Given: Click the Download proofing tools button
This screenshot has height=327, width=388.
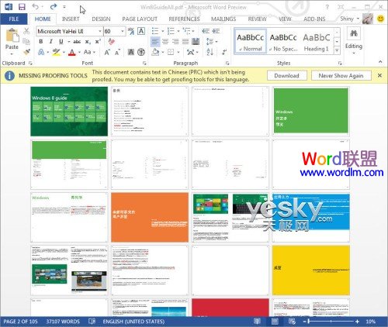Looking at the screenshot, I should [x=286, y=75].
